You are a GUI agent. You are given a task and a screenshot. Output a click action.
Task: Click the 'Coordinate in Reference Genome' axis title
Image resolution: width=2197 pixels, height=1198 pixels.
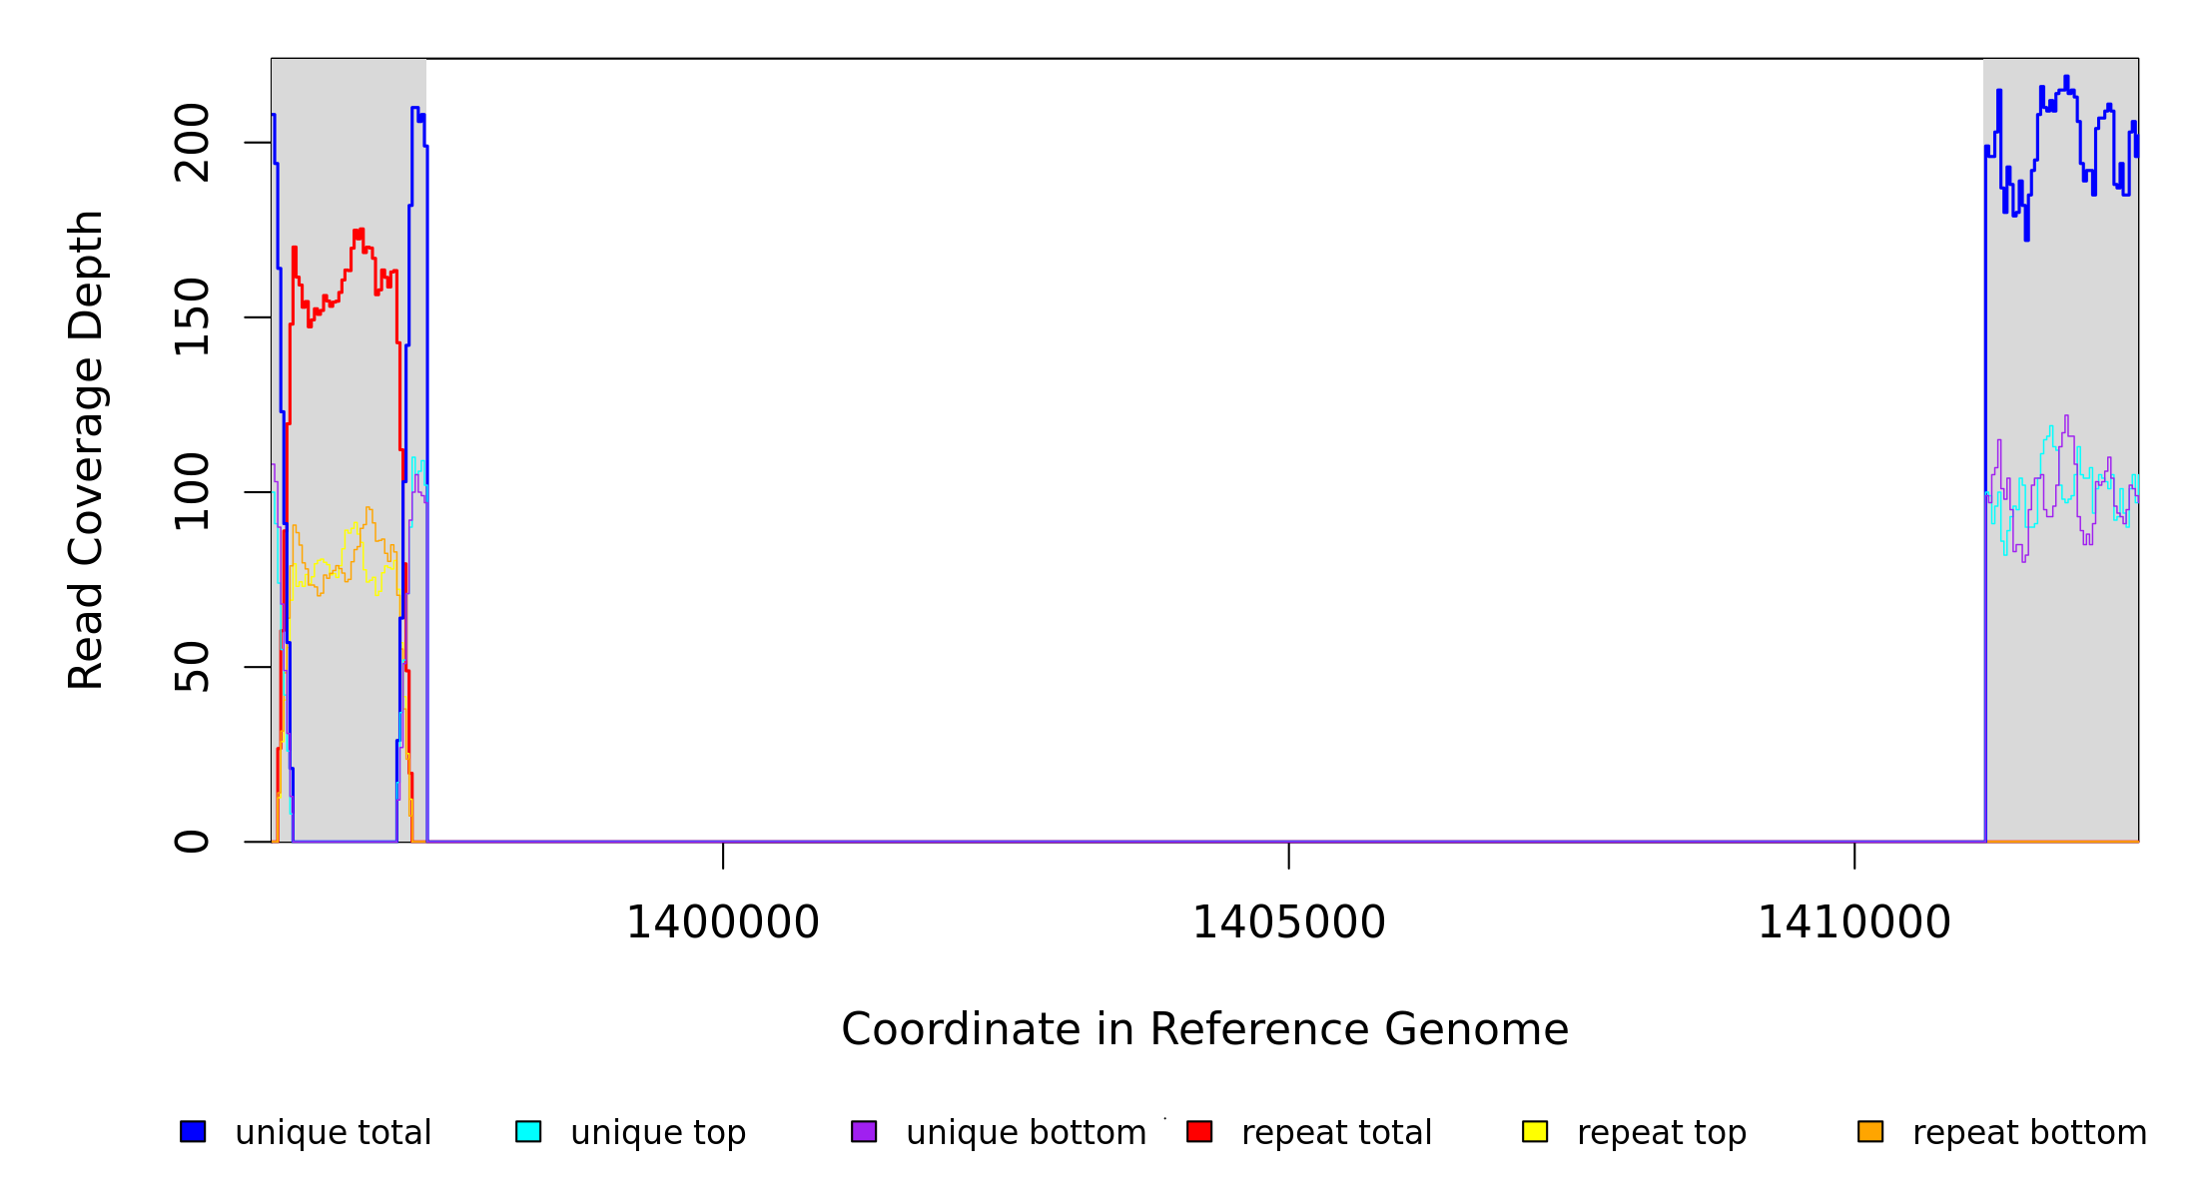click(x=1204, y=1029)
